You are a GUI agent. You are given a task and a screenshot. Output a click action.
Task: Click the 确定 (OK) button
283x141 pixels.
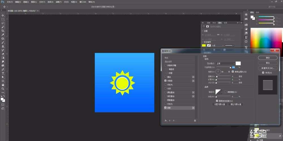(268, 58)
